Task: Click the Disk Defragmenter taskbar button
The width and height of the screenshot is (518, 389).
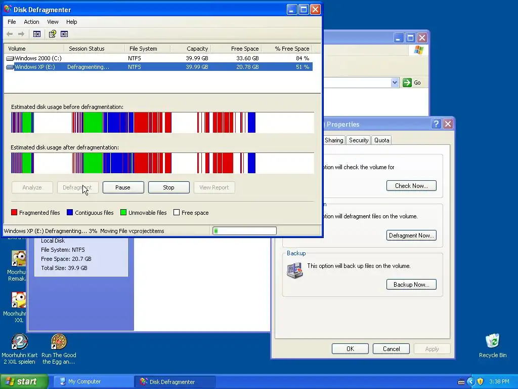Action: click(x=175, y=382)
